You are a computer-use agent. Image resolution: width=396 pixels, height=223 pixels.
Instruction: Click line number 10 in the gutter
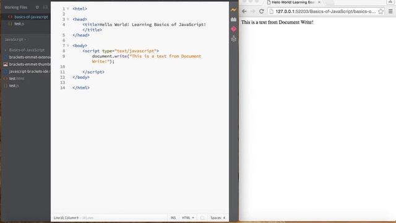(x=62, y=67)
